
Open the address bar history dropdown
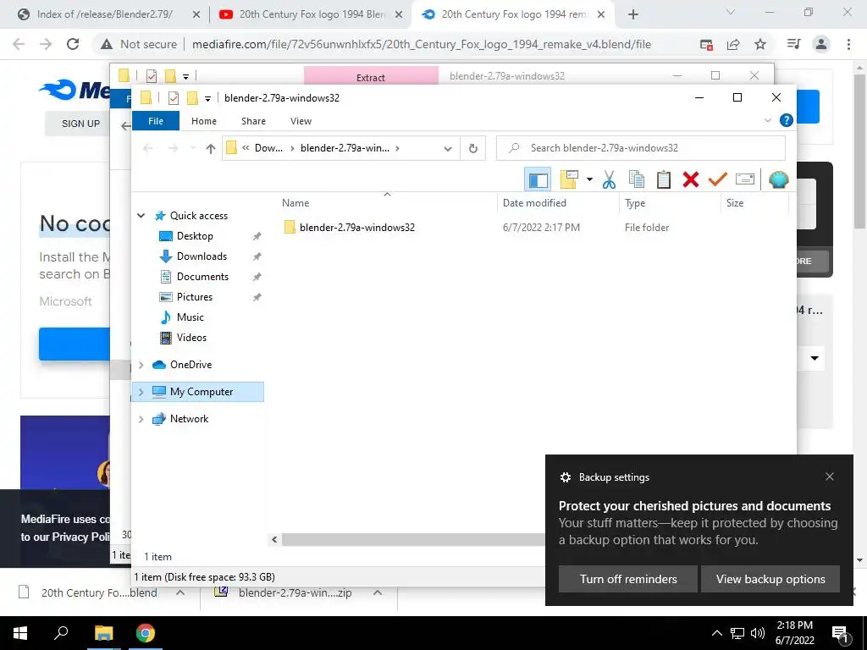[448, 148]
